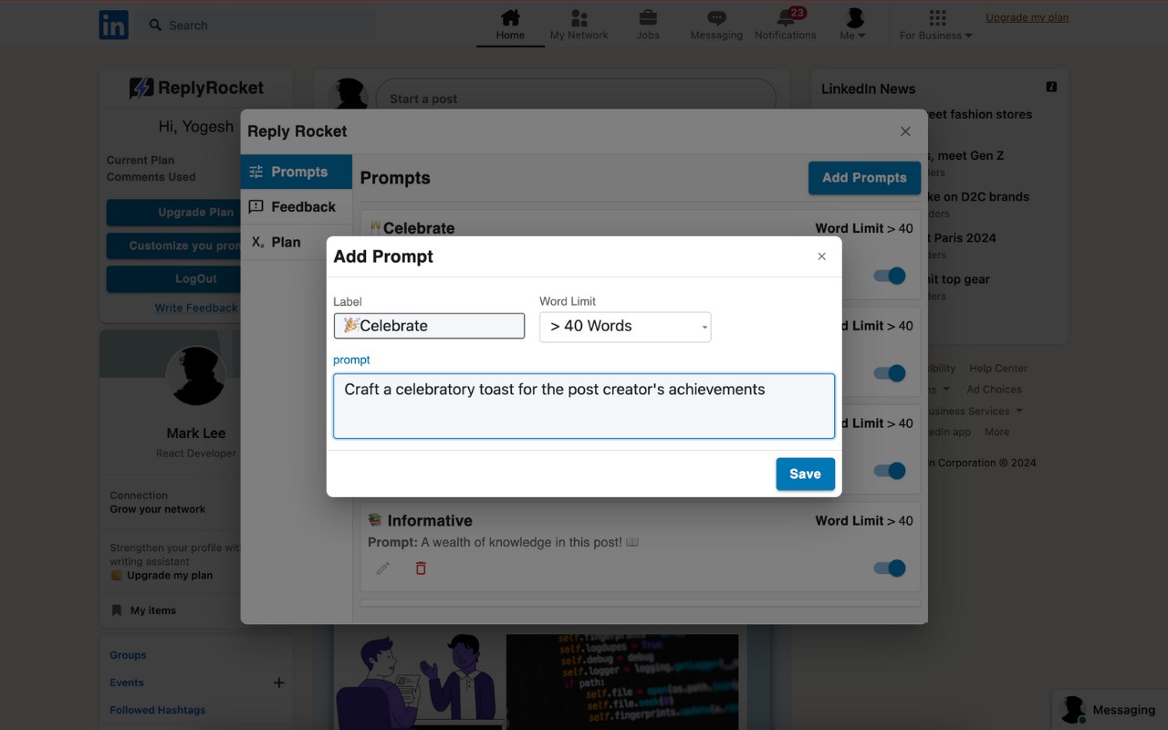Click the ReplyRocket logo in sidebar

click(196, 88)
